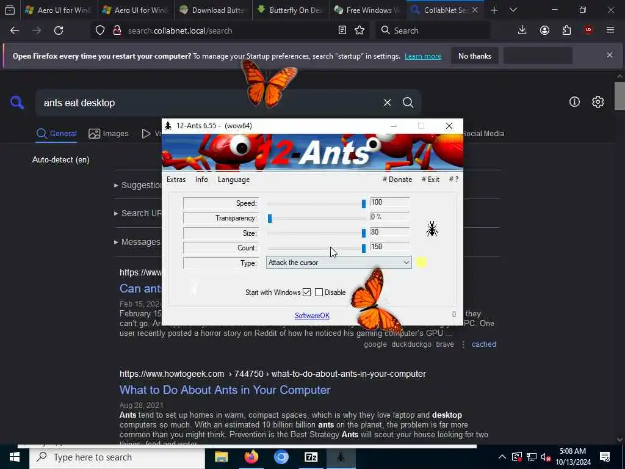Open Windows Start menu
The width and height of the screenshot is (625, 469).
[15, 457]
